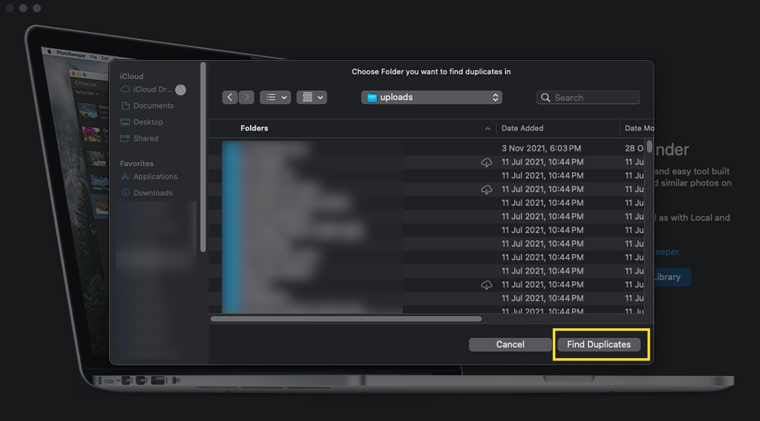Select Documents in the sidebar
Screen dimensions: 760x421
pos(147,106)
